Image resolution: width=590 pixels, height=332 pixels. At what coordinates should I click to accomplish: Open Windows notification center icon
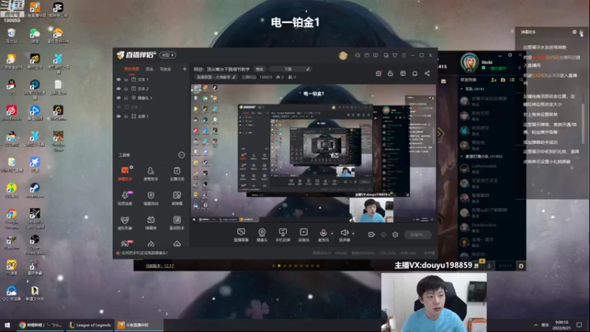tap(579, 325)
